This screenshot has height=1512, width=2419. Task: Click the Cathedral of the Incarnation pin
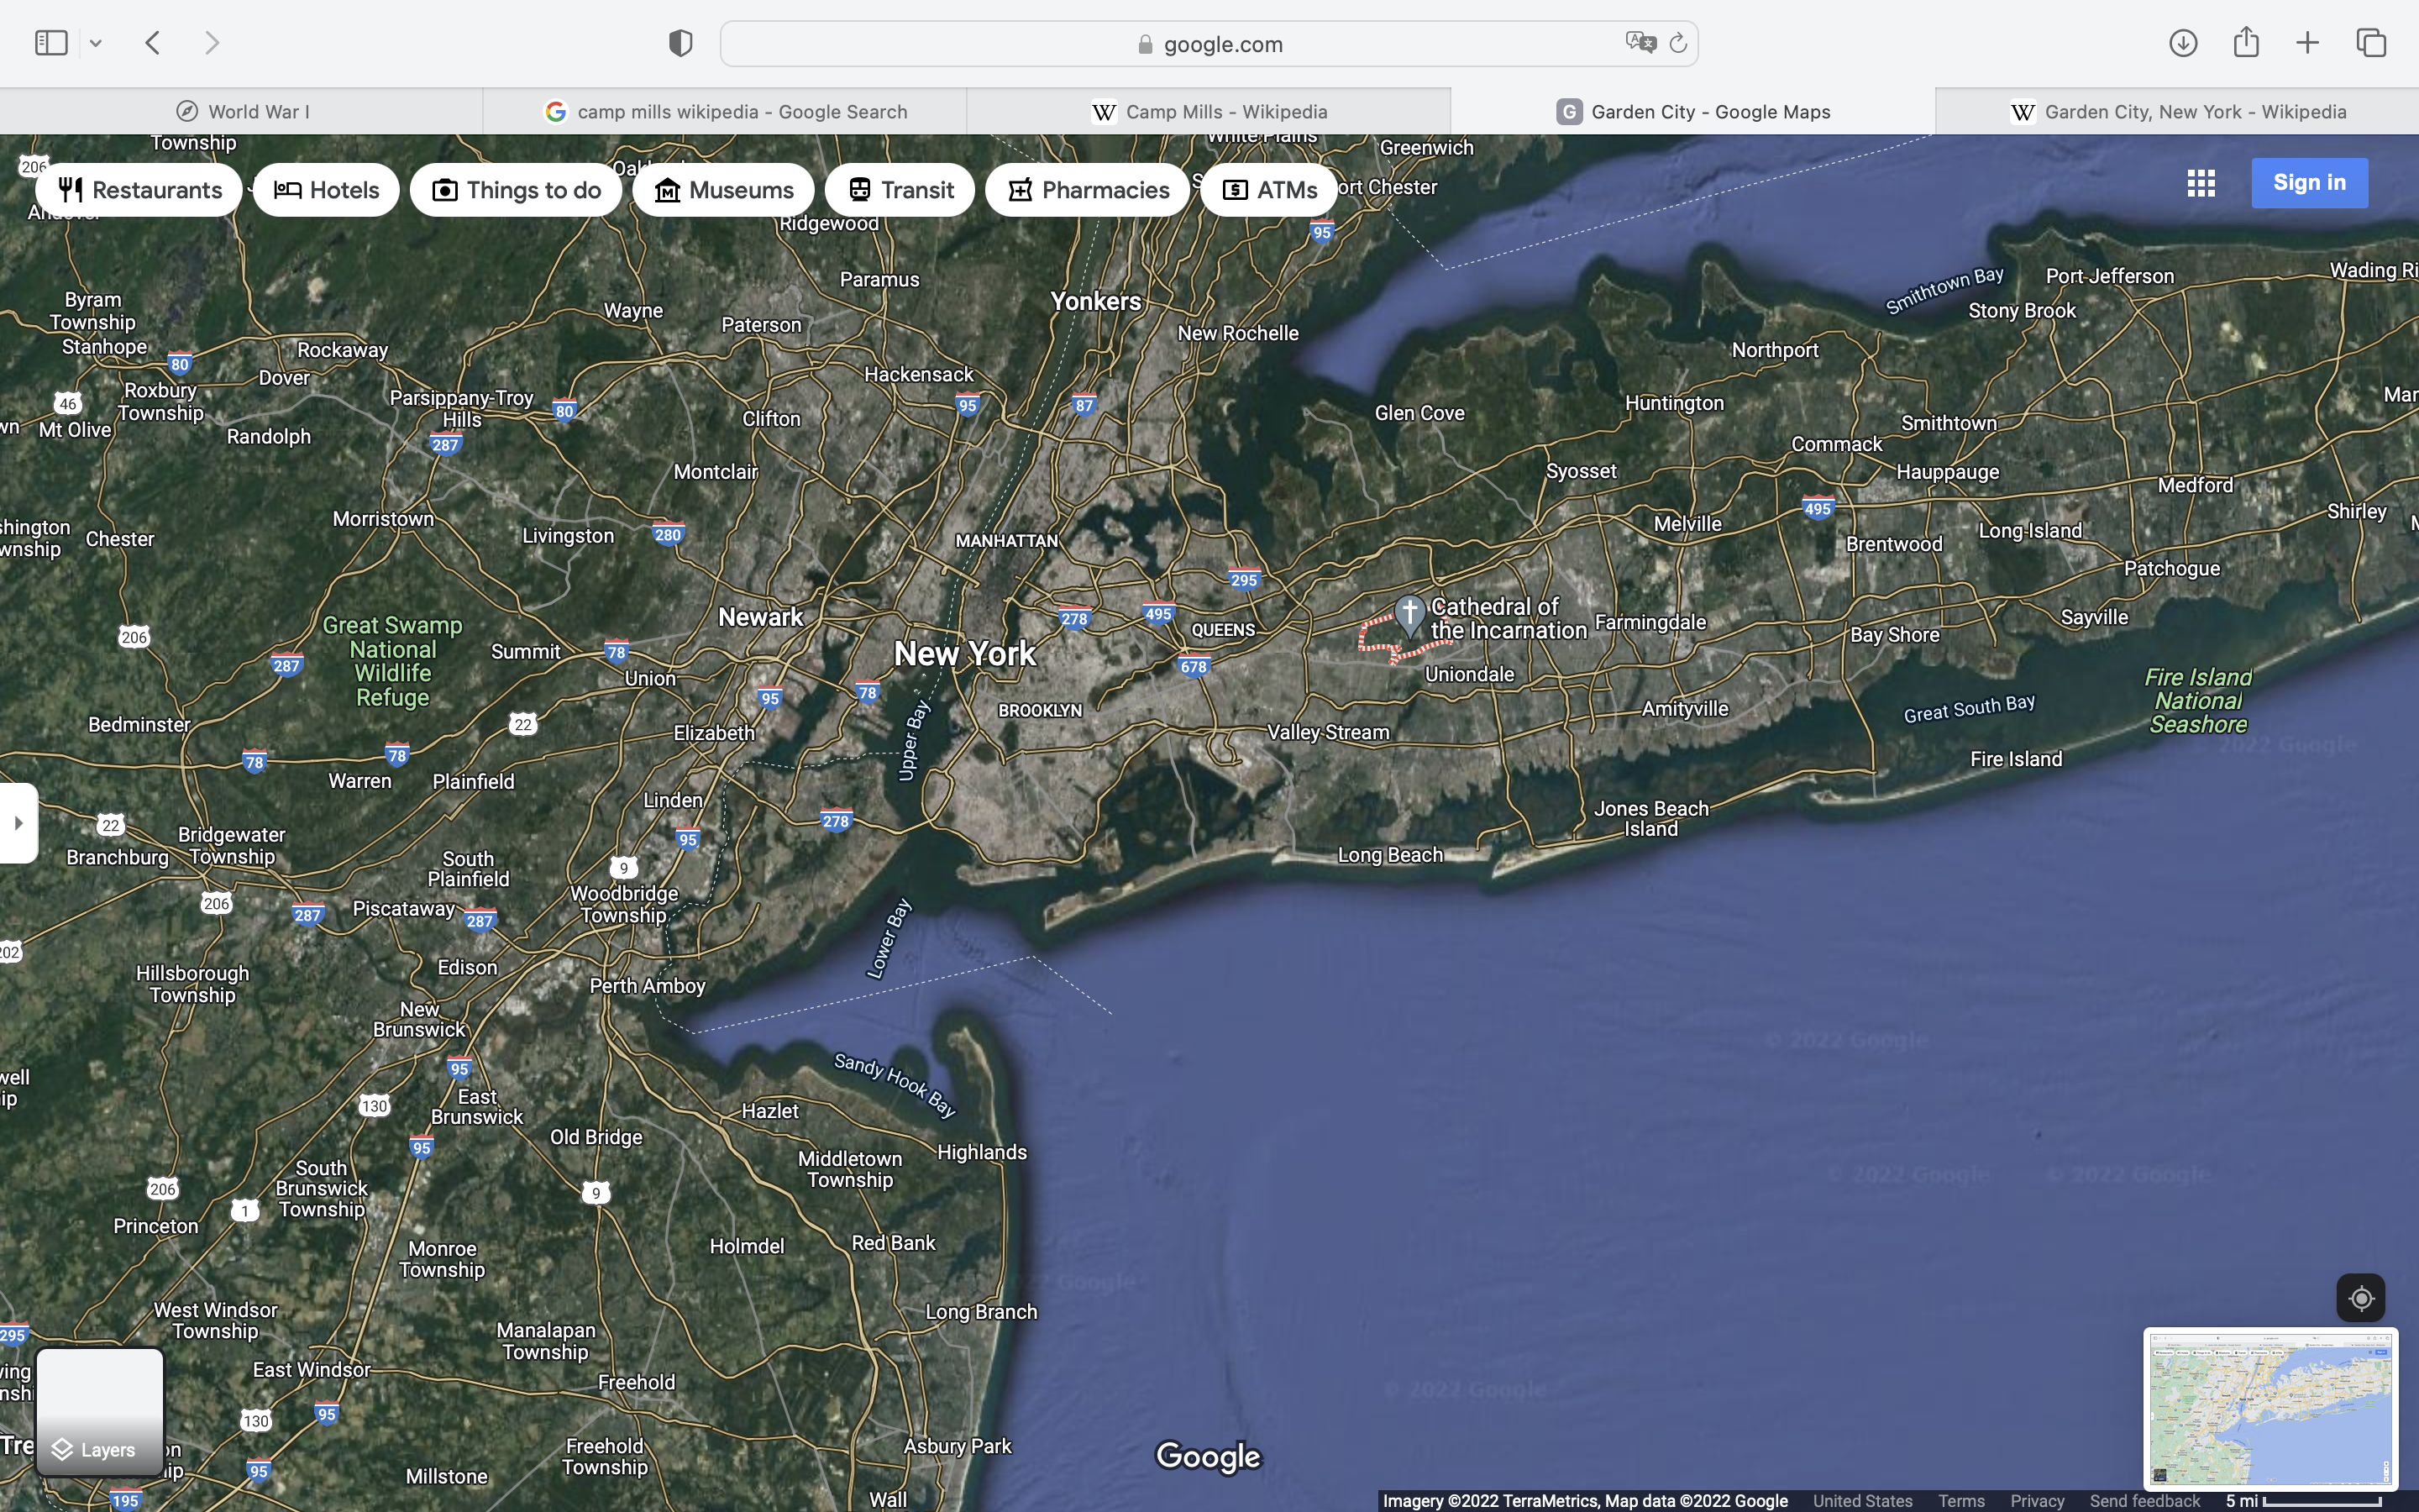click(1409, 615)
